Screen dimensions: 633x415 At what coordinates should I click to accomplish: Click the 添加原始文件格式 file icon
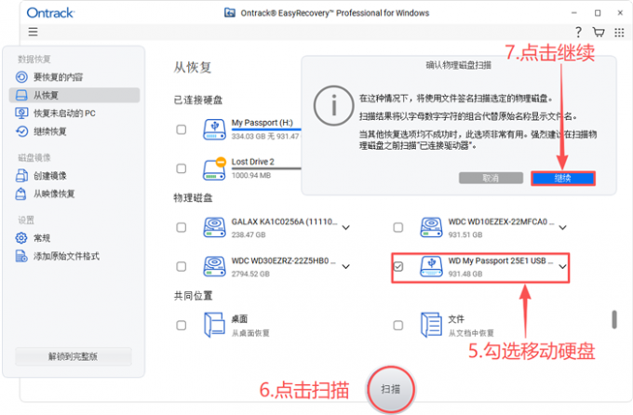21,256
